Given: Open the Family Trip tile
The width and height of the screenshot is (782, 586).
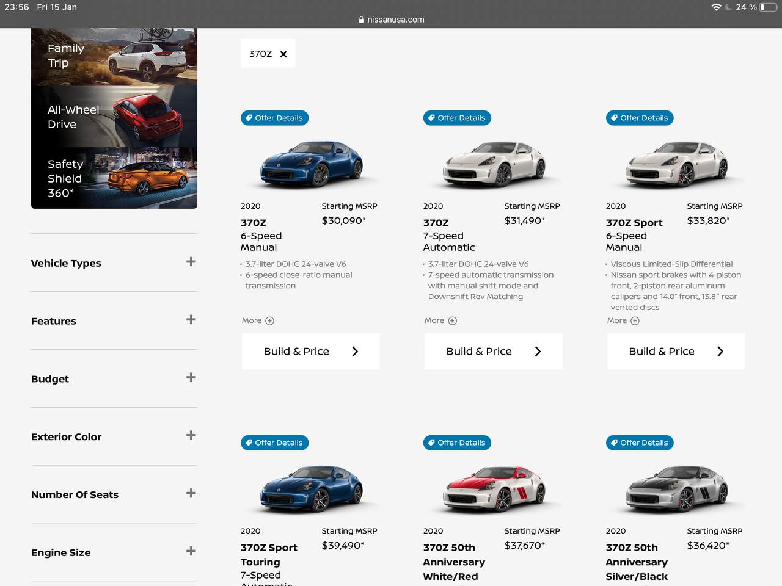Looking at the screenshot, I should pos(114,56).
